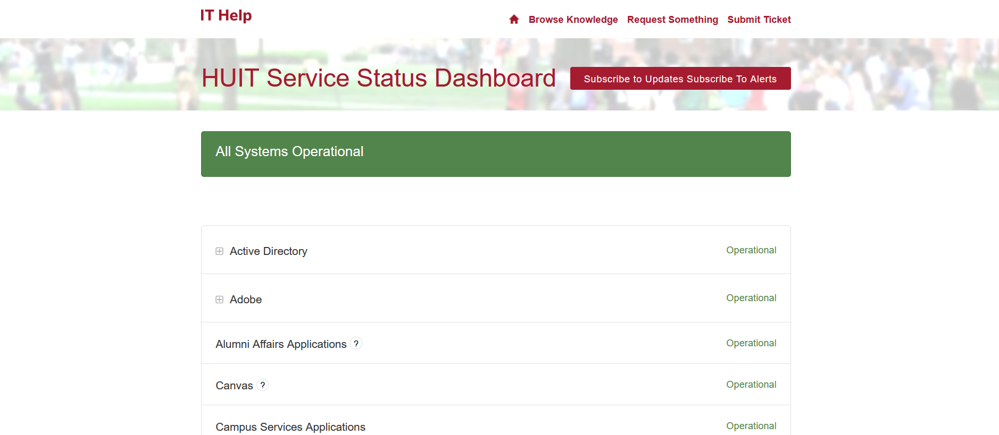Click the help icon next to Alumni Affairs Applications
The image size is (999, 435).
[x=356, y=344]
